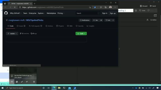This screenshot has height=90, width=161.
Task: Click Team in GitHub navigation
Action: click(25, 13)
